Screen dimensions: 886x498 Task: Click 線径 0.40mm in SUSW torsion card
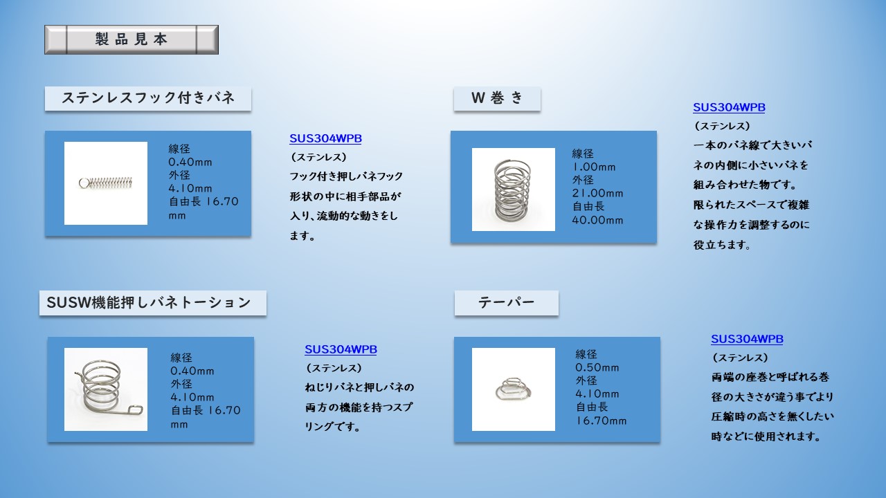192,365
